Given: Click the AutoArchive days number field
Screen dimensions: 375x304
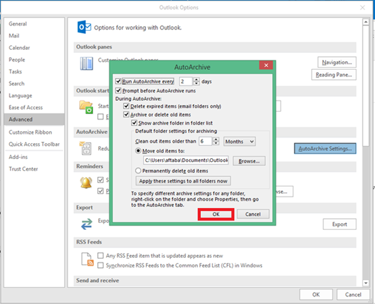Looking at the screenshot, I should tap(187, 82).
